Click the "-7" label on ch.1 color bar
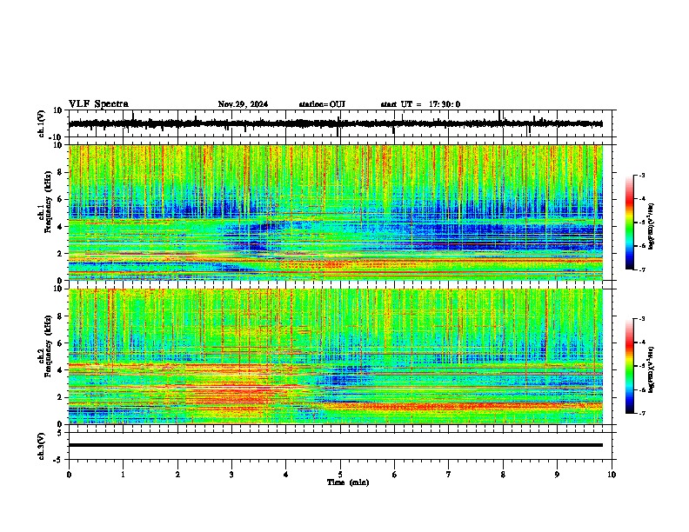 (641, 269)
